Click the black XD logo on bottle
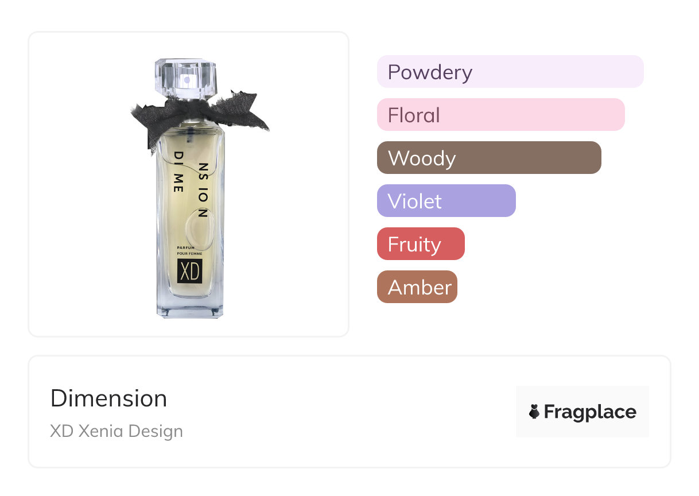 point(189,271)
